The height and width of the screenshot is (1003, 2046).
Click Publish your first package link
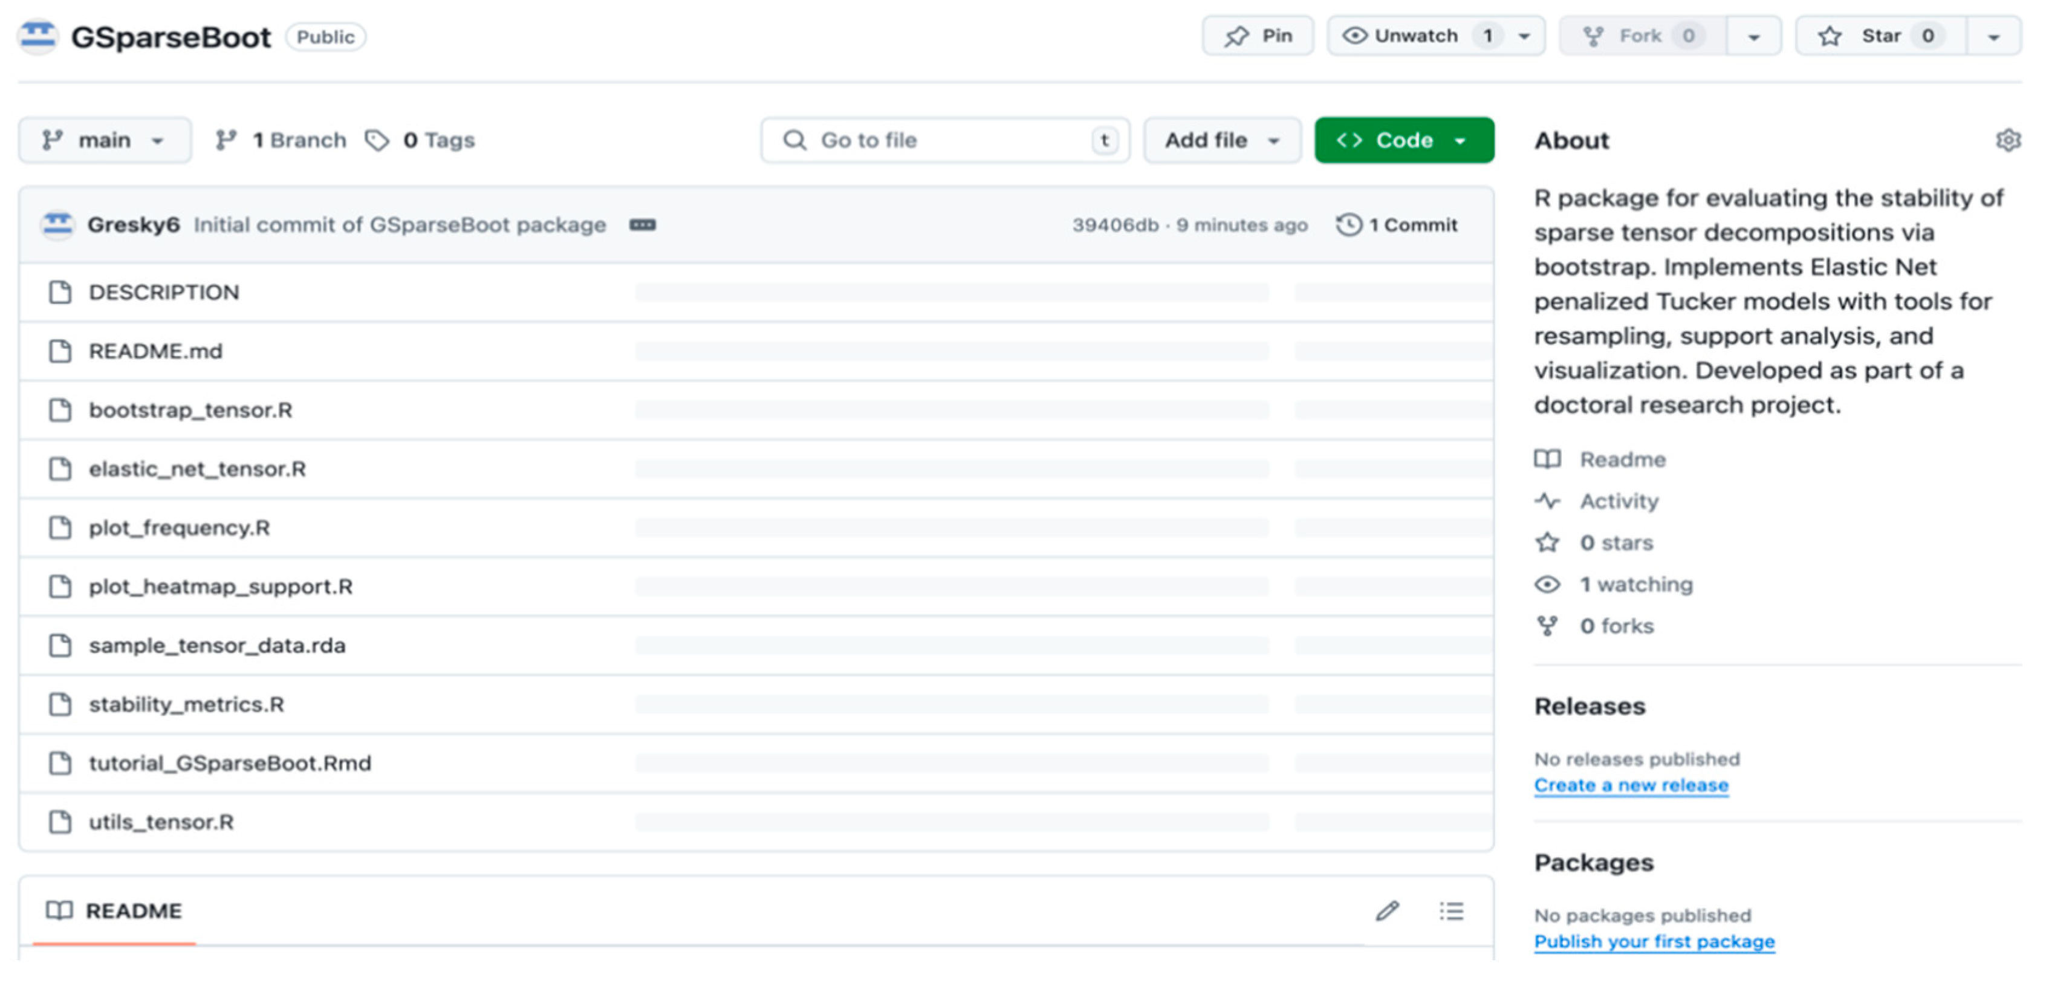pyautogui.click(x=1654, y=942)
